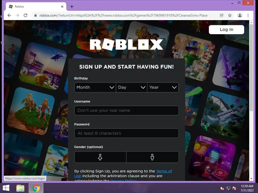Click the Username input field
Viewport: 258px width, 193px height.
(126, 111)
